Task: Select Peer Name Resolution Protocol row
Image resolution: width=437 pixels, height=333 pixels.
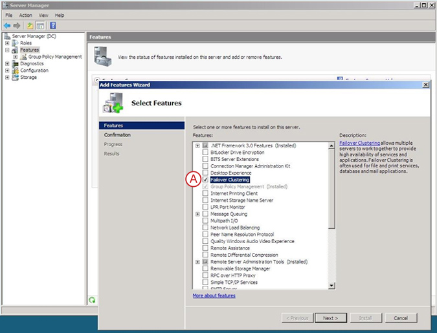Action: pos(242,235)
